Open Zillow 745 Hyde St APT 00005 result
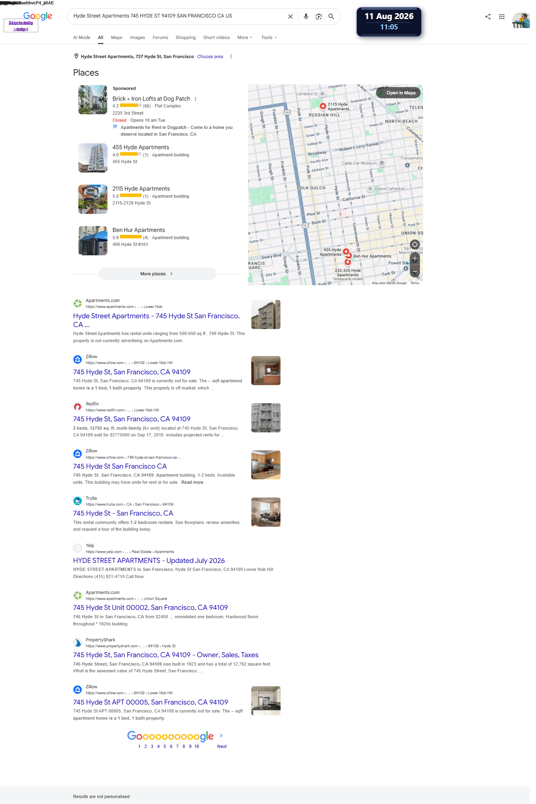This screenshot has height=804, width=536. (x=150, y=702)
